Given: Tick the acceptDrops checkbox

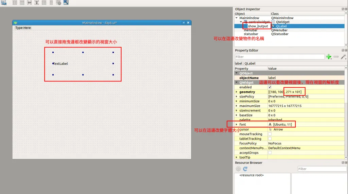Looking at the screenshot, I should click(270, 153).
